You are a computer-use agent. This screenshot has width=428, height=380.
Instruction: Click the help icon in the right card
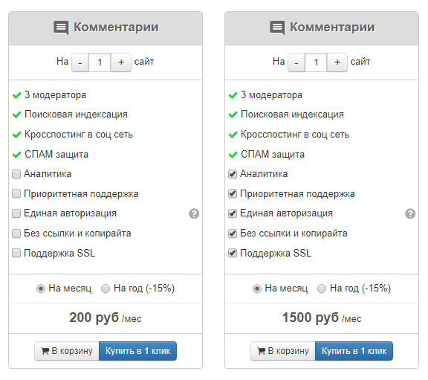[410, 213]
